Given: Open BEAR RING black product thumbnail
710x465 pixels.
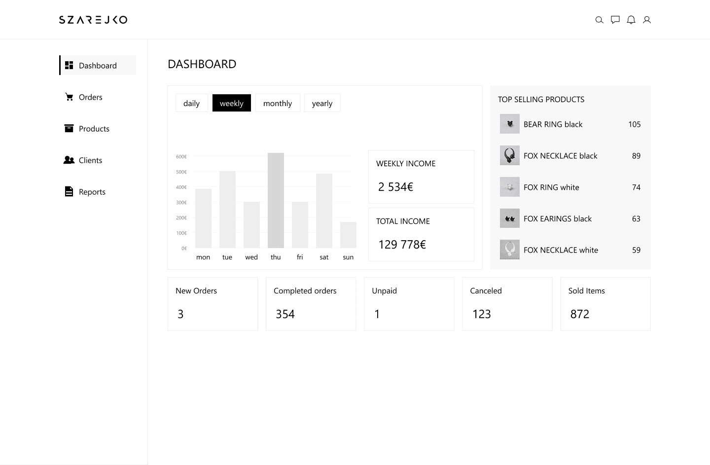Looking at the screenshot, I should tap(510, 124).
